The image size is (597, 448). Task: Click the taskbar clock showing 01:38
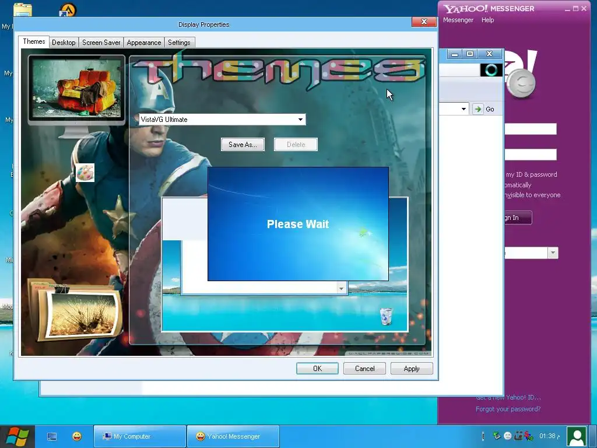pyautogui.click(x=549, y=436)
